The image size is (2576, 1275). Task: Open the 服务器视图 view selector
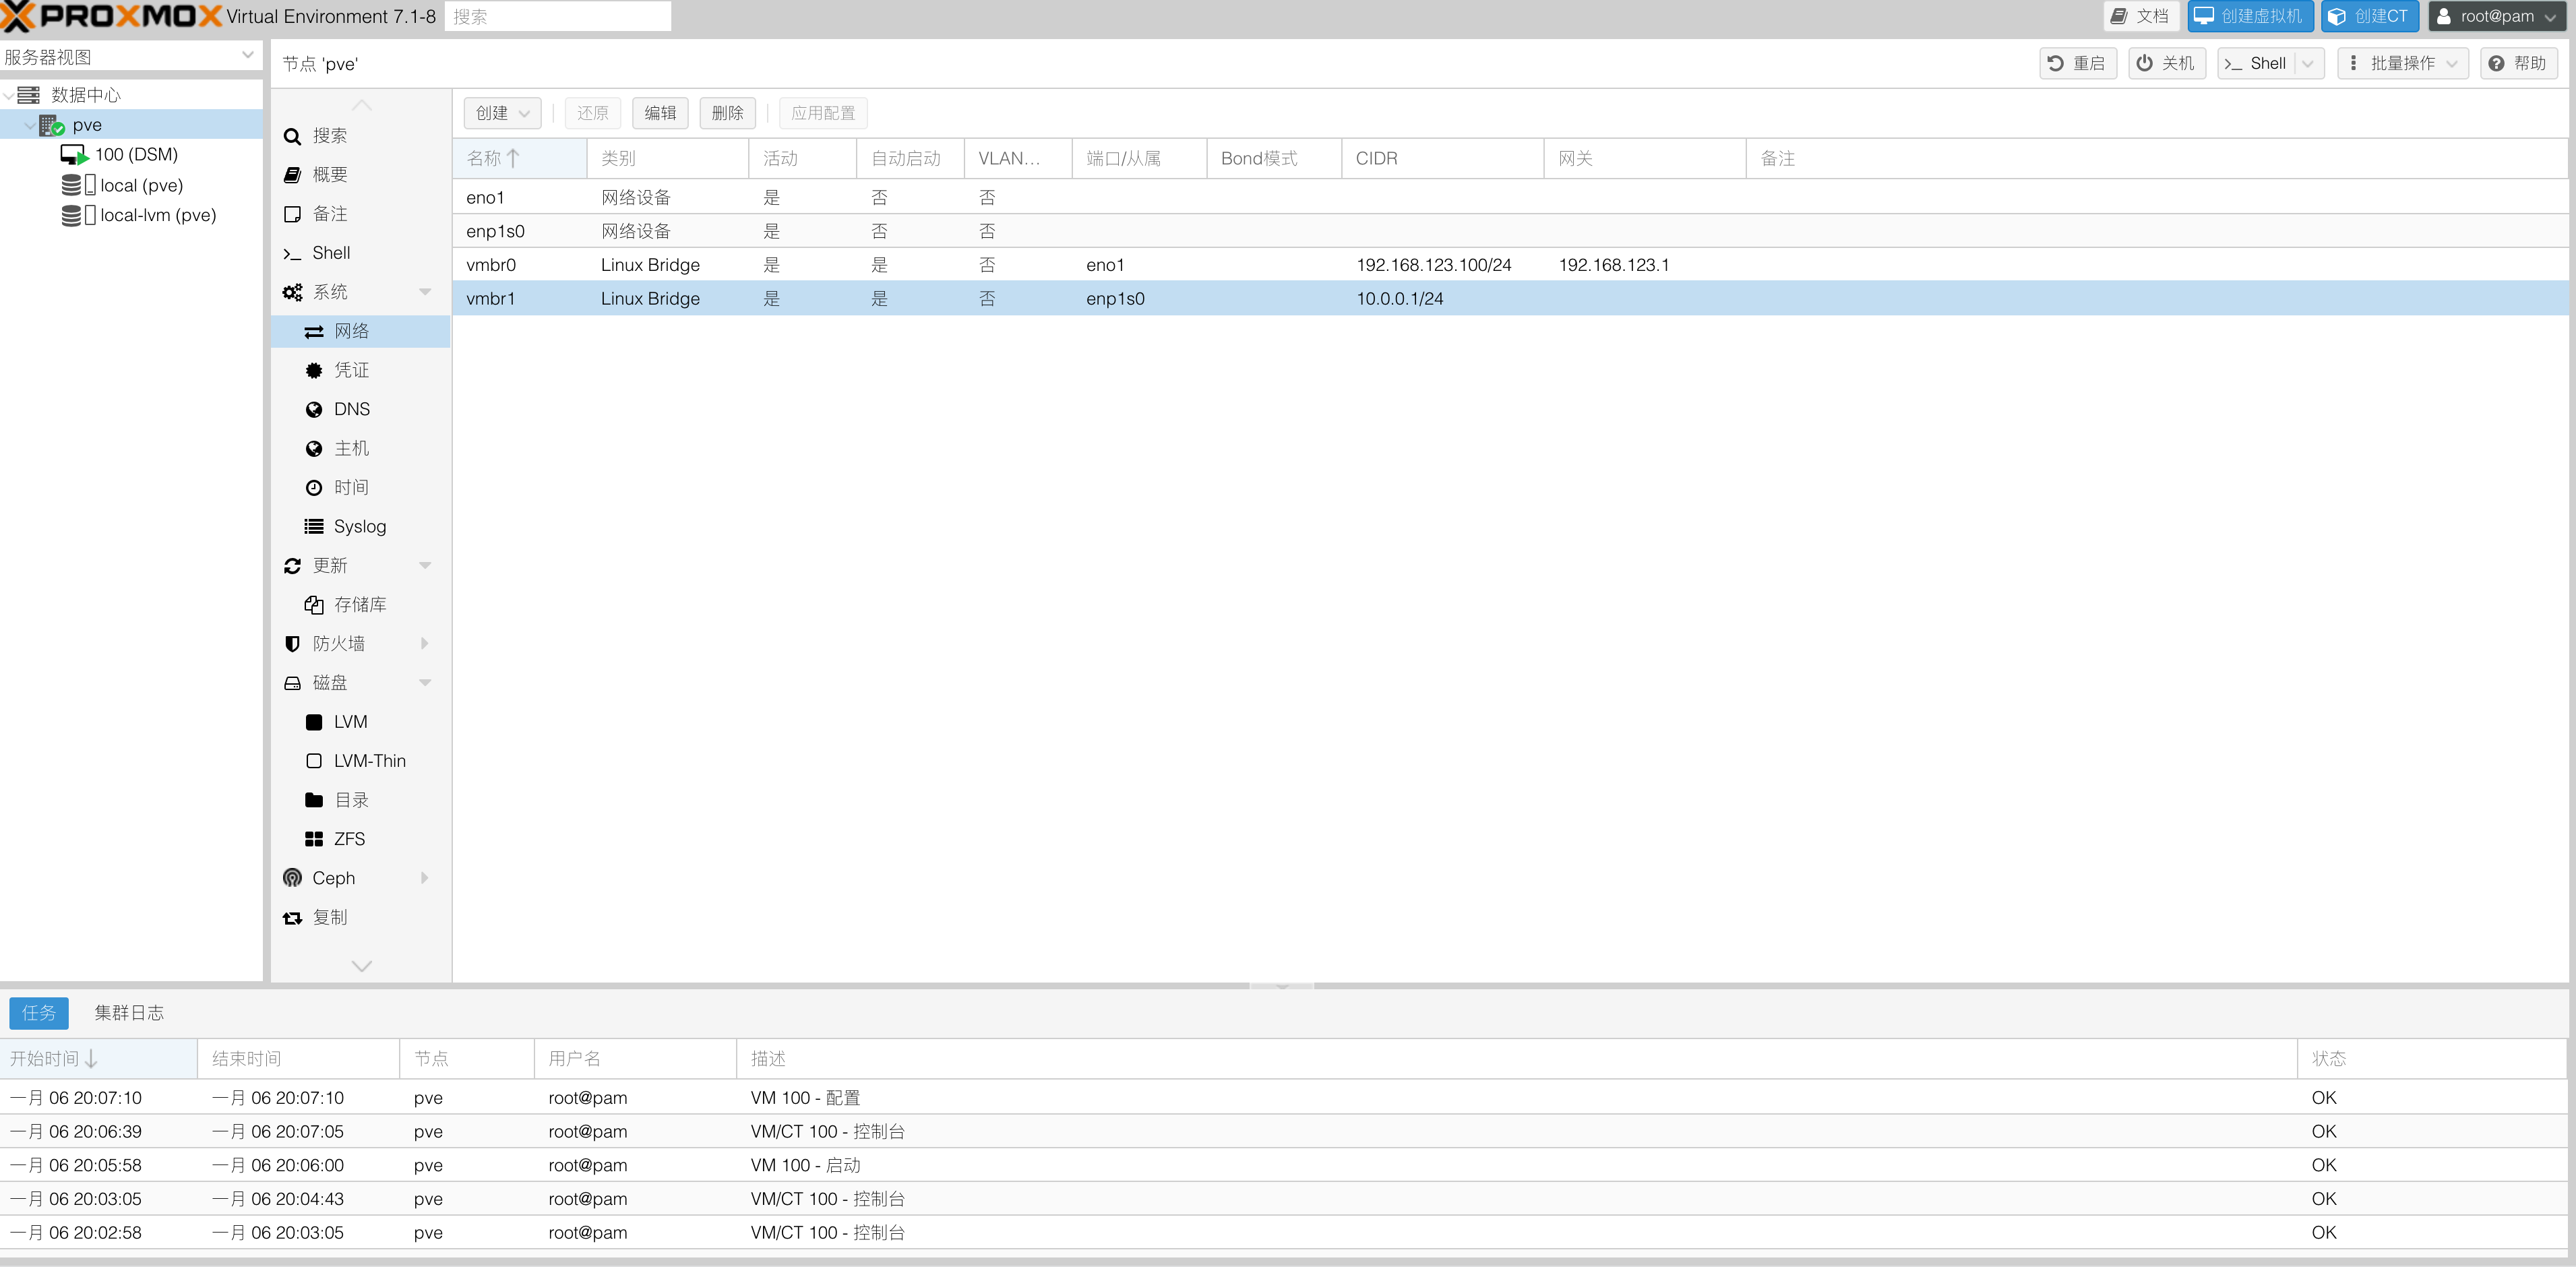[x=130, y=57]
